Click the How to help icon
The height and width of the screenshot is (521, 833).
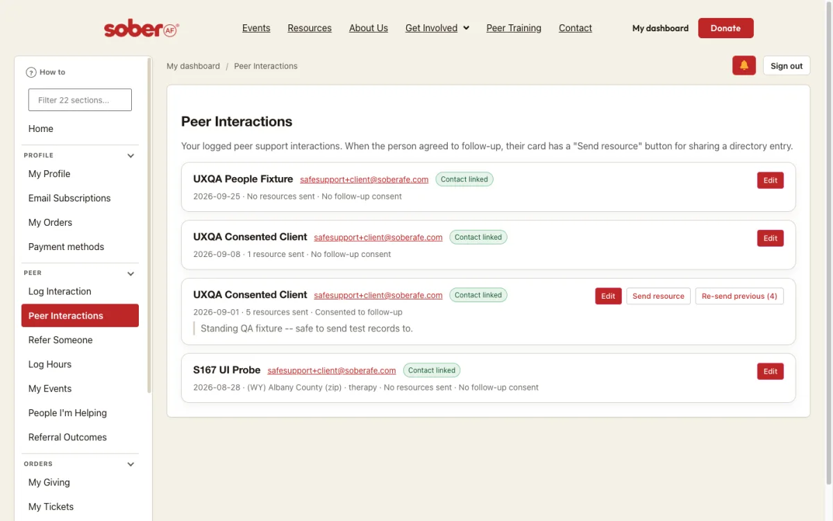(x=31, y=72)
